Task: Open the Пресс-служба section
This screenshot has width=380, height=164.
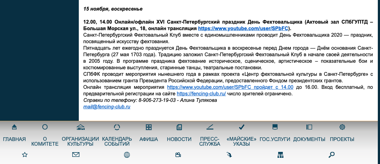Action: pos(210,141)
